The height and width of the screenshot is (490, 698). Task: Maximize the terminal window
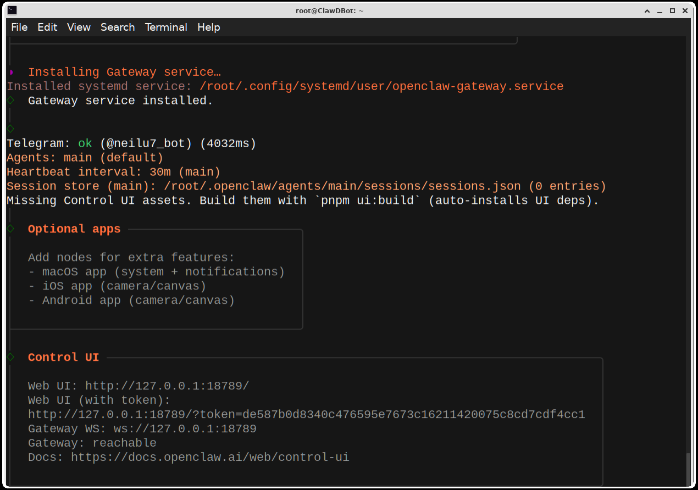tap(673, 10)
